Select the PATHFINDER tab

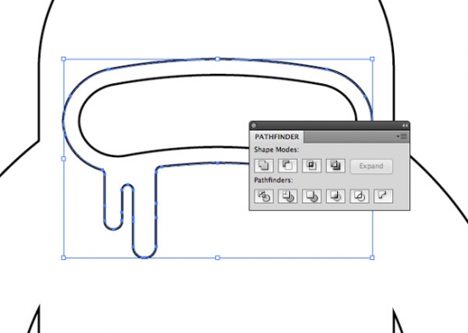click(277, 137)
